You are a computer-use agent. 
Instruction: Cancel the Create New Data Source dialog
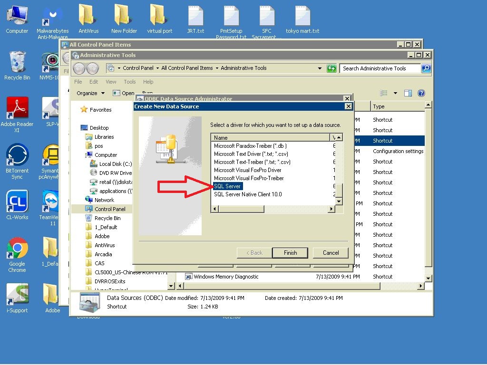point(331,253)
